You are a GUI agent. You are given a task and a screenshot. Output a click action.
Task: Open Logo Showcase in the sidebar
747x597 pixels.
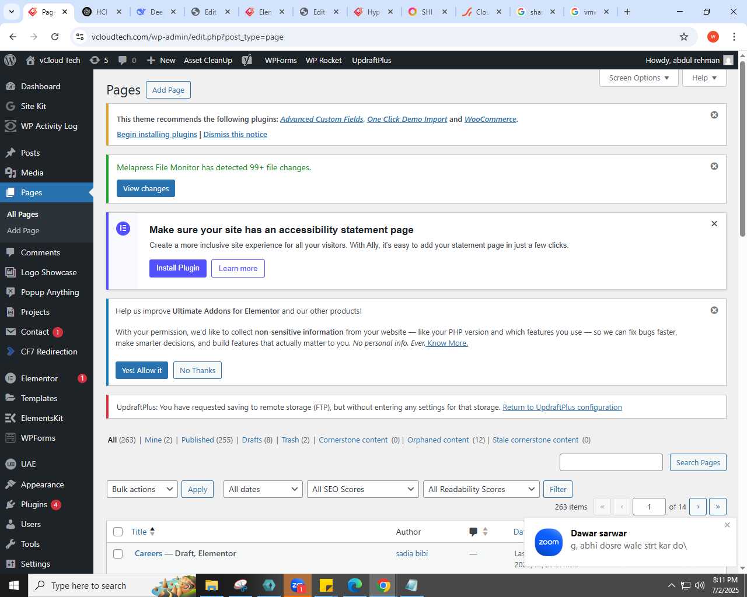pyautogui.click(x=47, y=272)
